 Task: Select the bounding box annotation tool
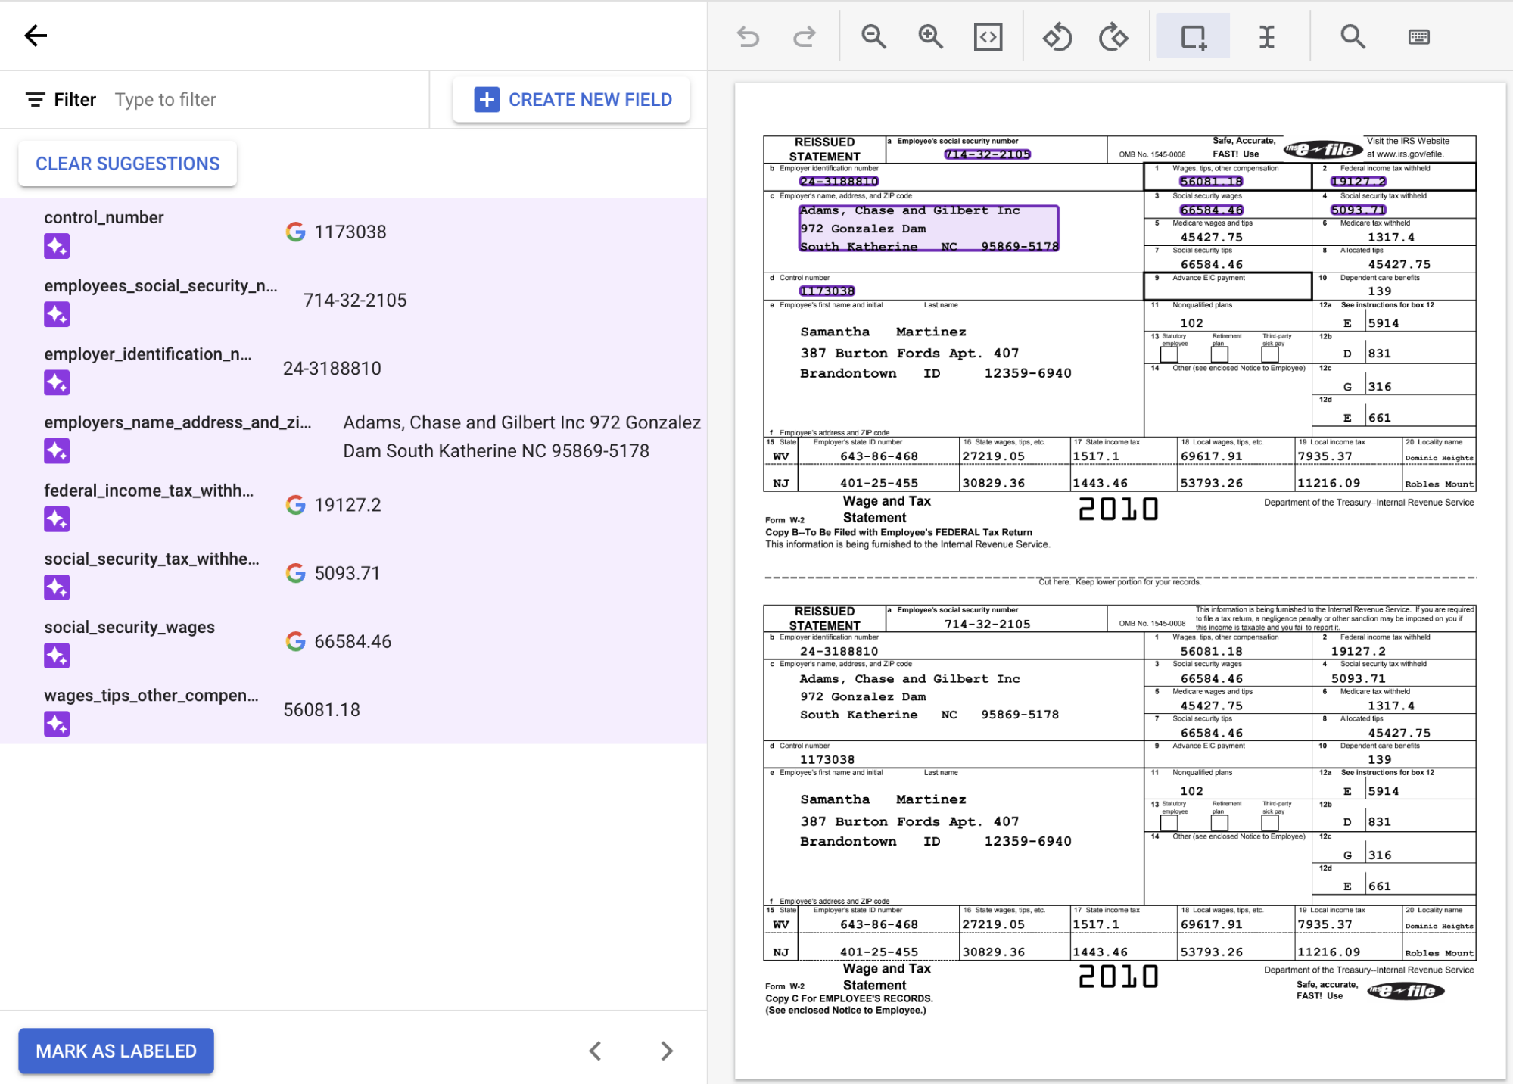coord(1193,36)
